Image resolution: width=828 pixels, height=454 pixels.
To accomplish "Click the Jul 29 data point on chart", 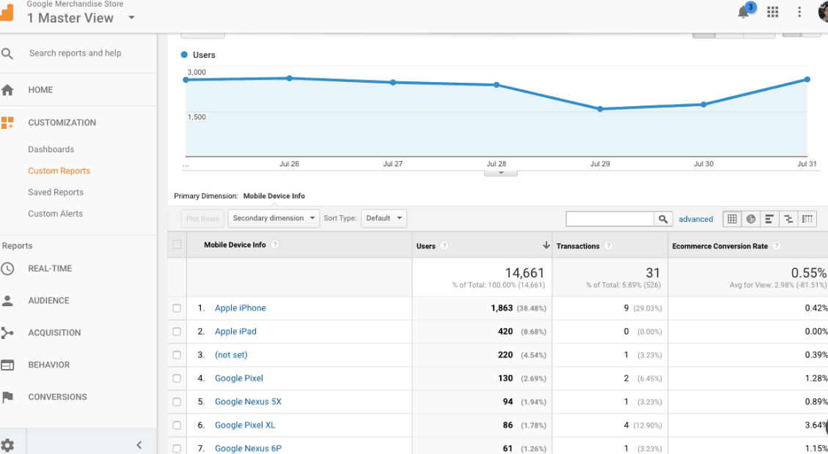I will [600, 109].
